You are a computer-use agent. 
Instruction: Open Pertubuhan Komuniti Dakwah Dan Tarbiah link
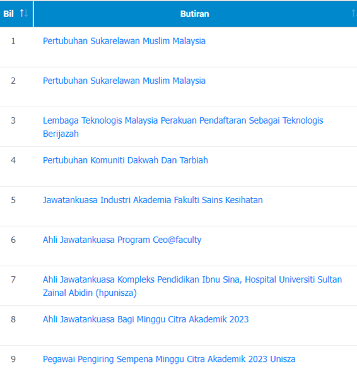126,160
